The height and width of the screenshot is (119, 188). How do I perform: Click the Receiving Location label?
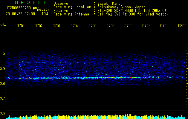[72, 7]
